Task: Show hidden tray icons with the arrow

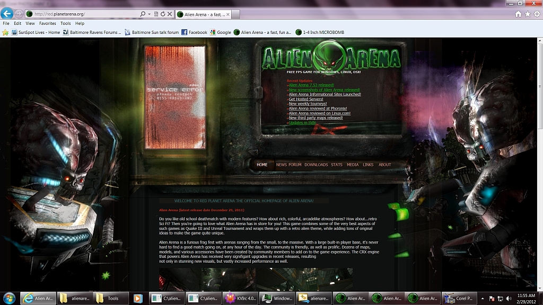Action: [x=483, y=299]
